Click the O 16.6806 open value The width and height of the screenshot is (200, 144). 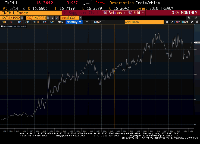pyautogui.click(x=37, y=8)
